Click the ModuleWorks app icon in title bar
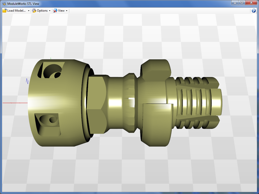The width and height of the screenshot is (259, 194). [x=4, y=4]
